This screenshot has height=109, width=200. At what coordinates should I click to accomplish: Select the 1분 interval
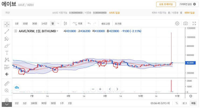click(x=17, y=24)
